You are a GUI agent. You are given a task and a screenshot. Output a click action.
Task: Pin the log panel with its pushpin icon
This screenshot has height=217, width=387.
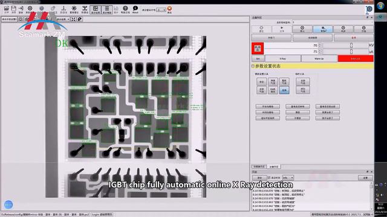pos(367,172)
